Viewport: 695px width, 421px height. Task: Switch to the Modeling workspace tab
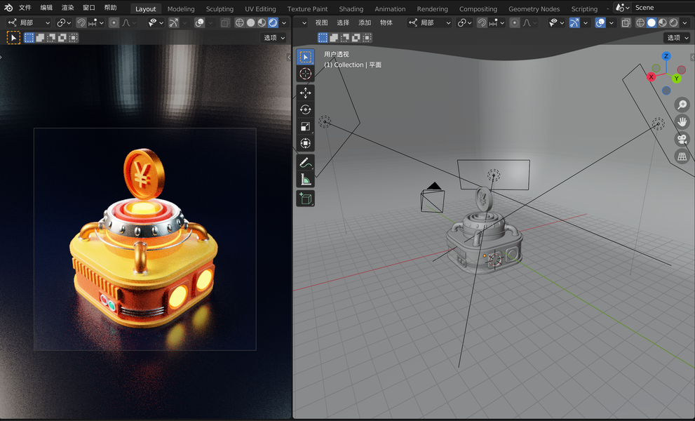click(x=181, y=9)
